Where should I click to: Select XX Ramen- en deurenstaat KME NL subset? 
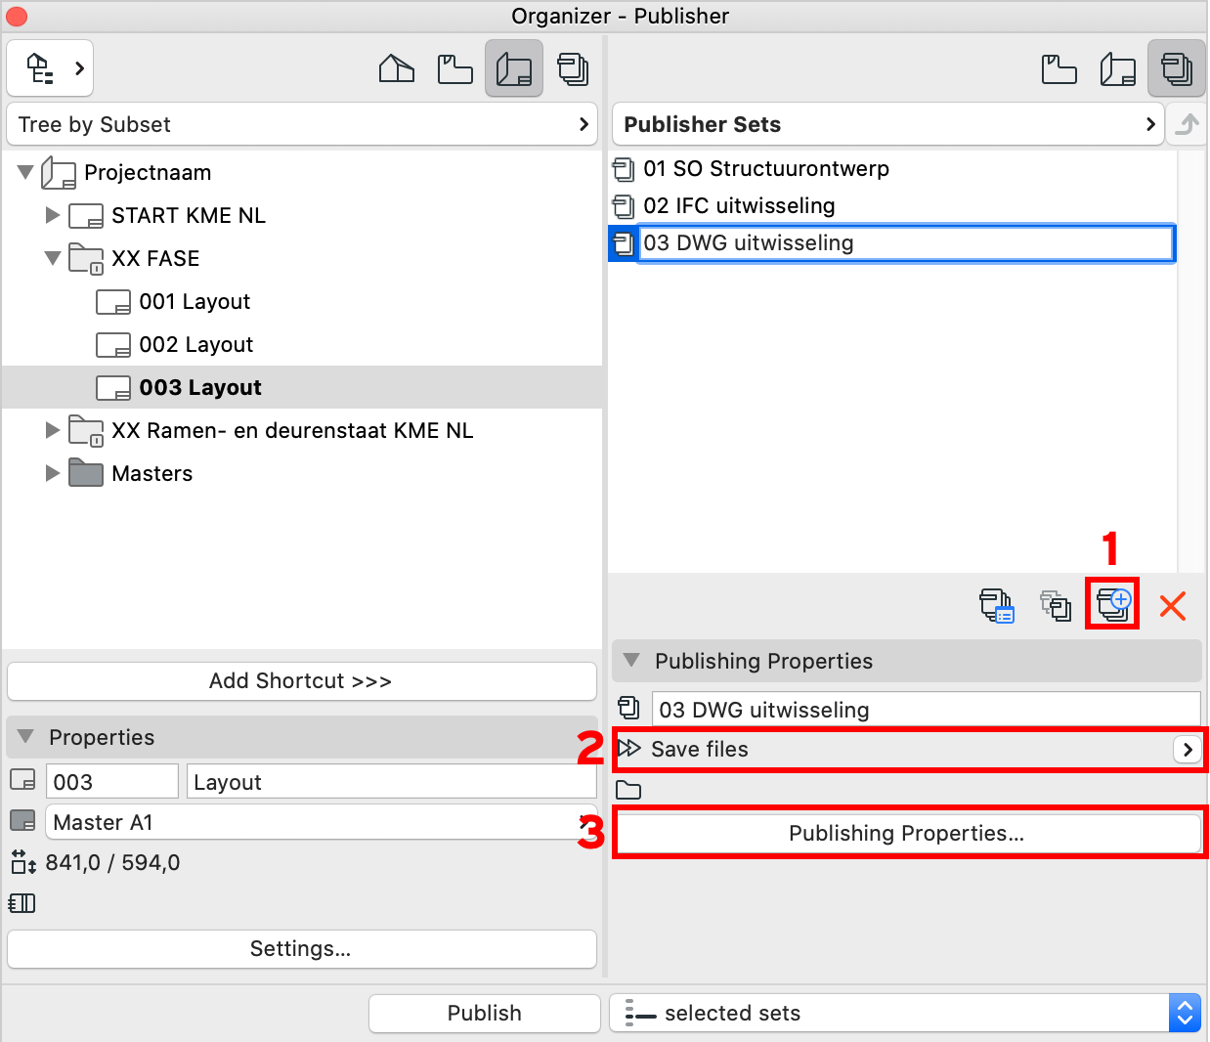[x=292, y=430]
